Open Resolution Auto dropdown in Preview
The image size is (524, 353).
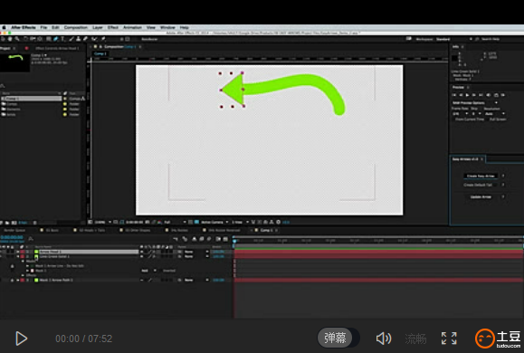[494, 114]
